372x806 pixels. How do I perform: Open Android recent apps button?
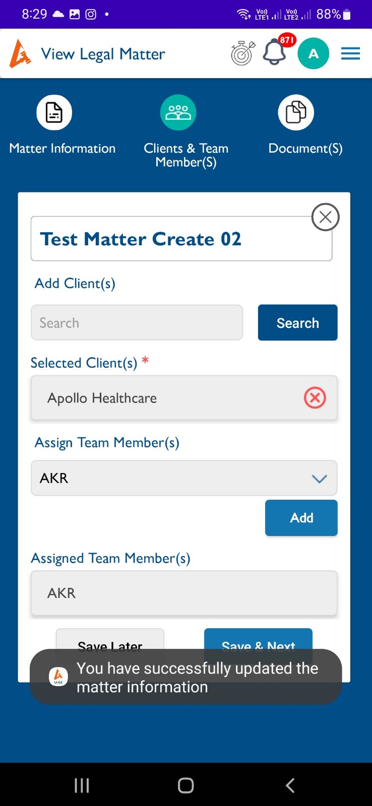(82, 785)
